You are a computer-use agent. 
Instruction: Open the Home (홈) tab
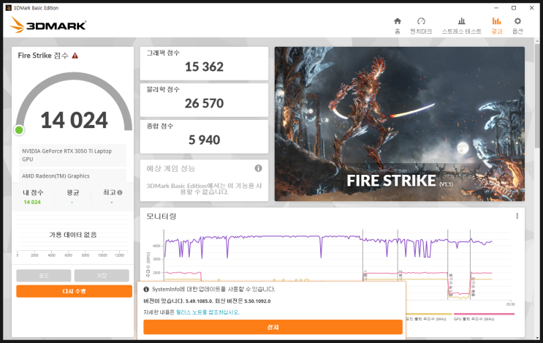click(x=398, y=26)
